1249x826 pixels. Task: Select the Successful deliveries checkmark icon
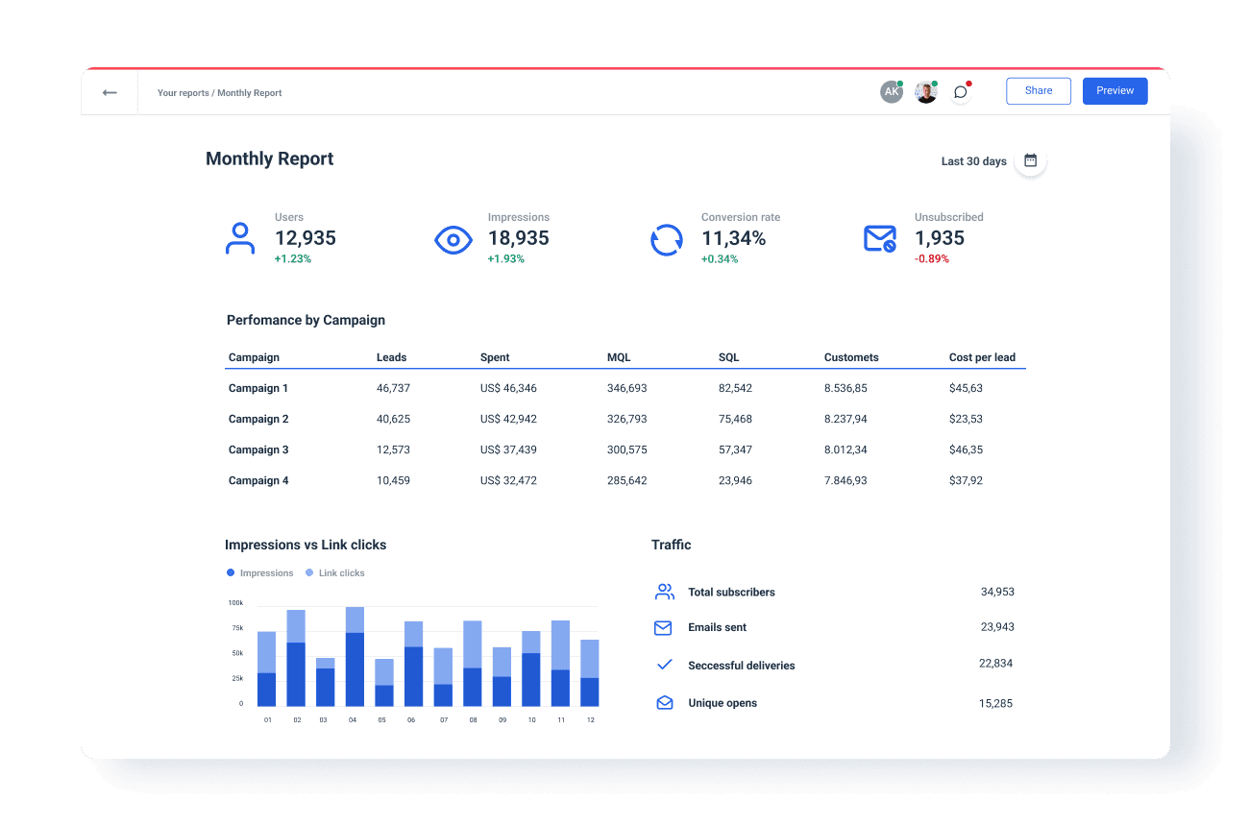(x=663, y=664)
